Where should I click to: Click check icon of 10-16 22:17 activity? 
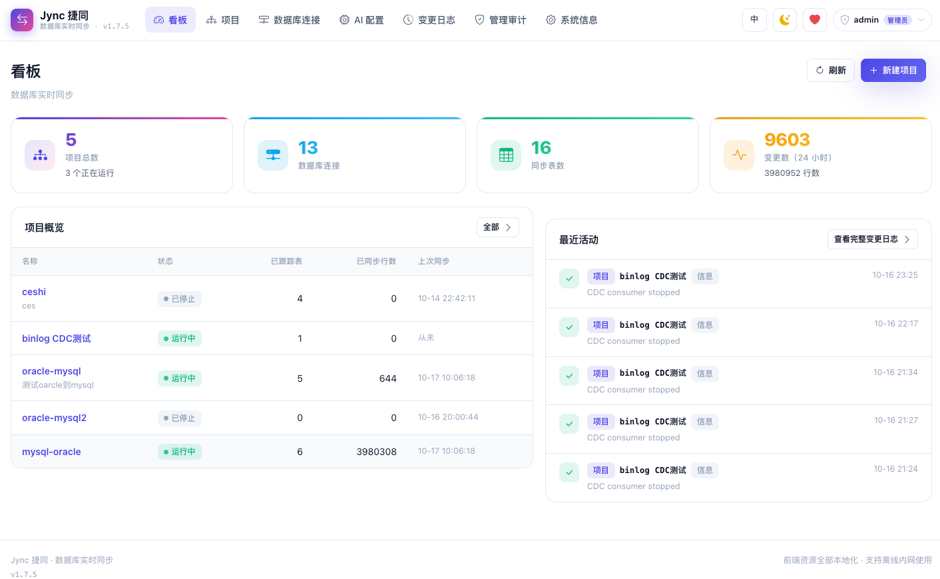tap(569, 327)
